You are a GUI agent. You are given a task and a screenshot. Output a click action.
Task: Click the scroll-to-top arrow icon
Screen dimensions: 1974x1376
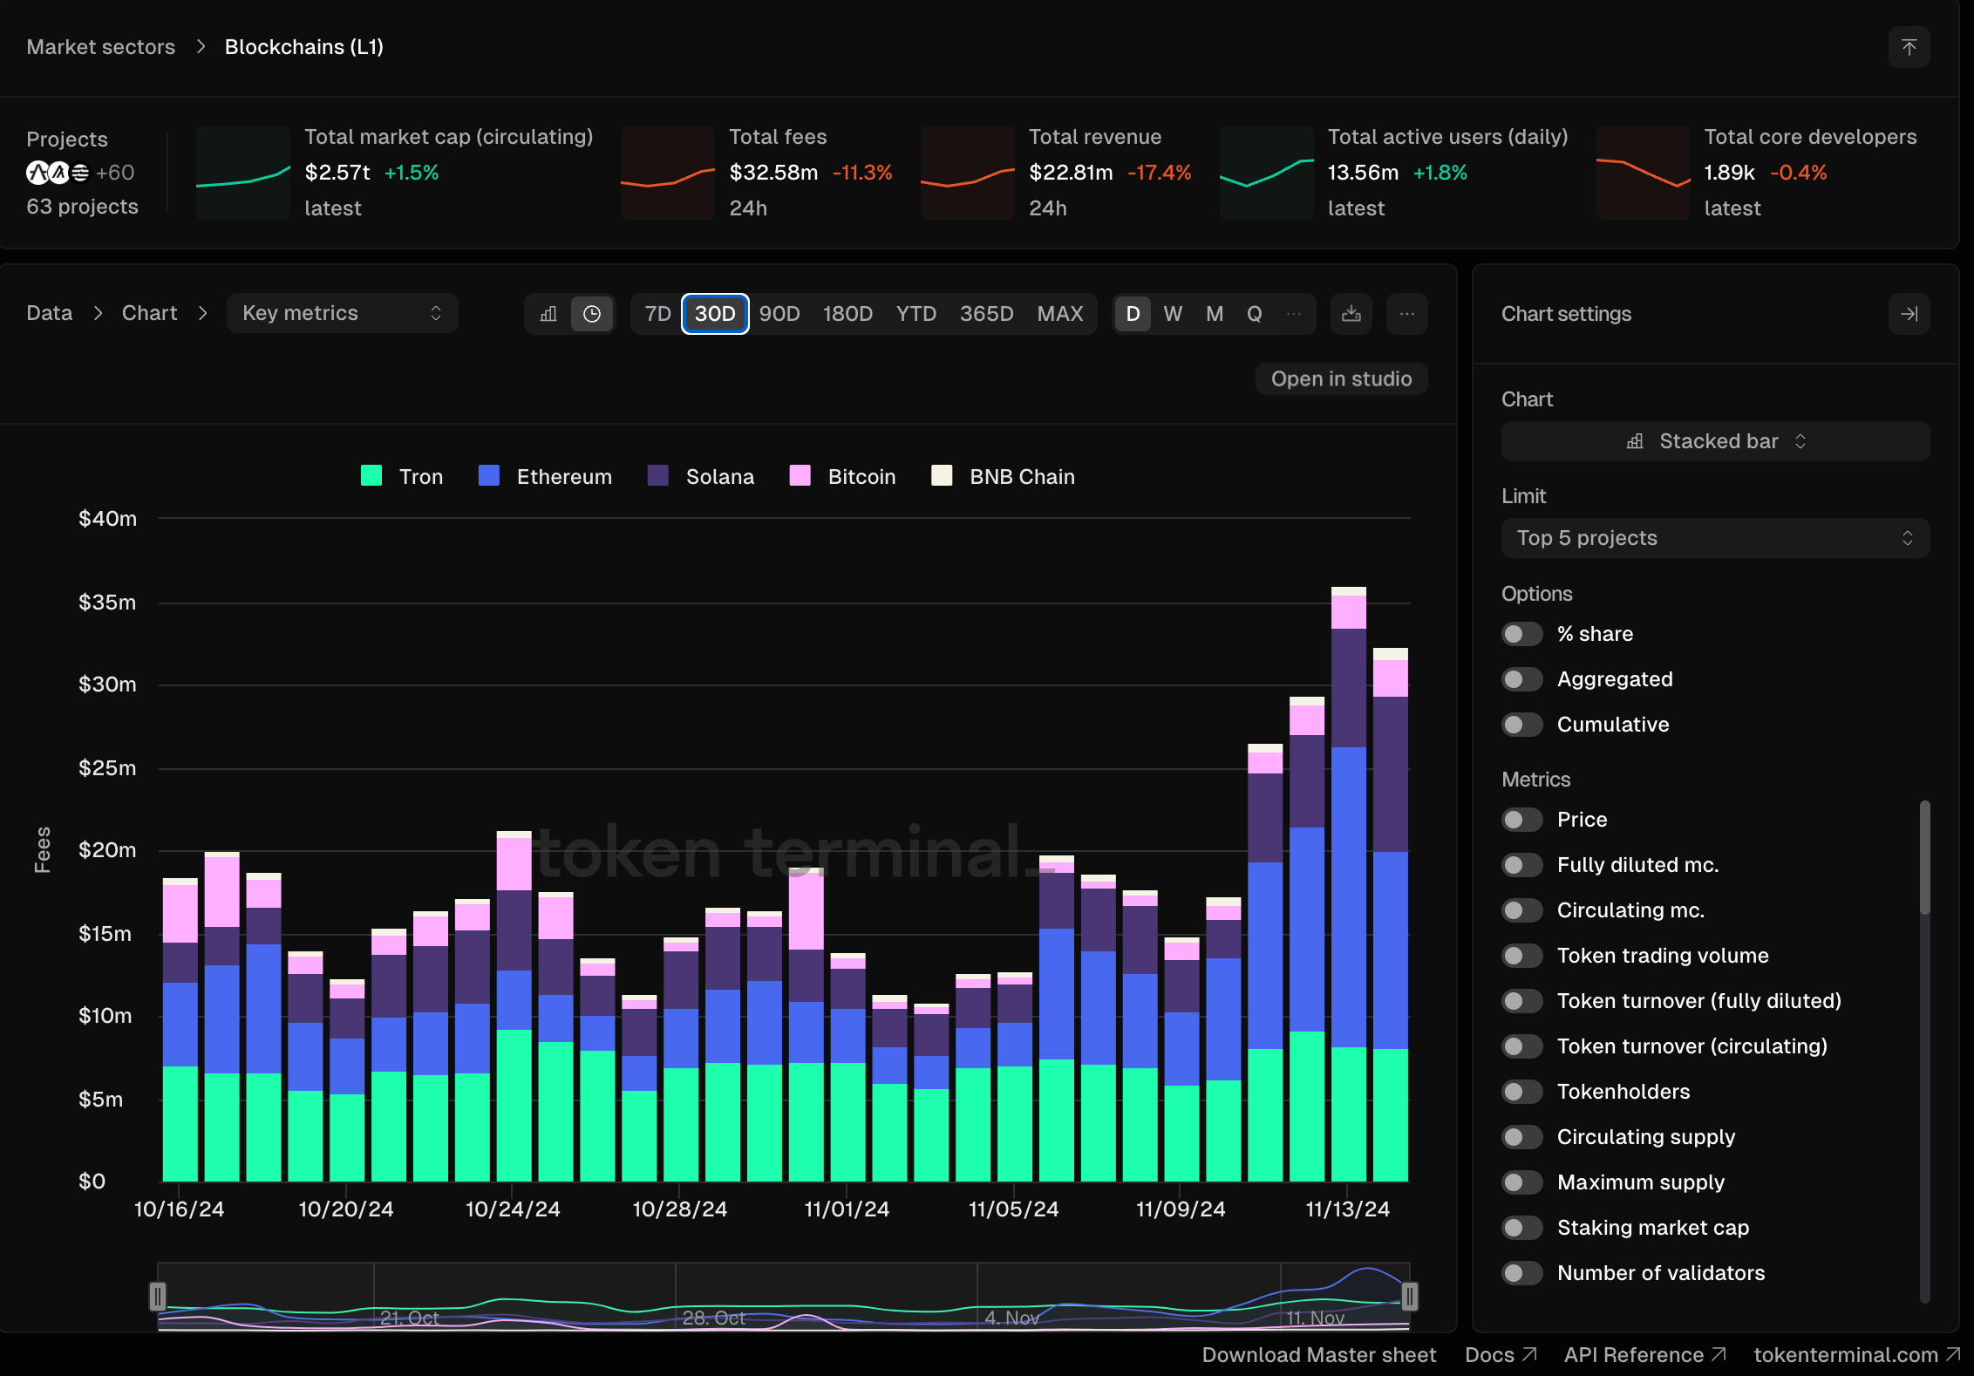pos(1909,47)
